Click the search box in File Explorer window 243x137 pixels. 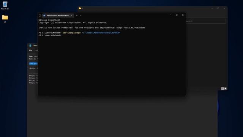tap(206, 21)
